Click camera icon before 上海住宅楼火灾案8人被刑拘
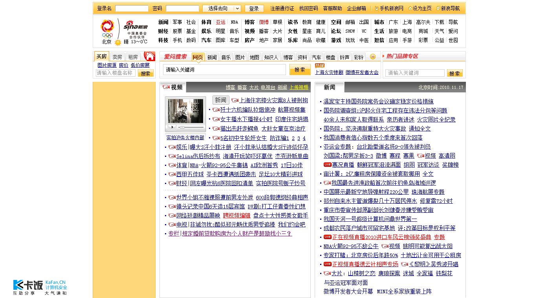 [x=235, y=100]
